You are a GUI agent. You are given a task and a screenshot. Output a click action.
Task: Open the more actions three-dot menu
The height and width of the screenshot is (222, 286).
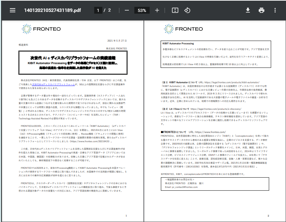point(275,10)
